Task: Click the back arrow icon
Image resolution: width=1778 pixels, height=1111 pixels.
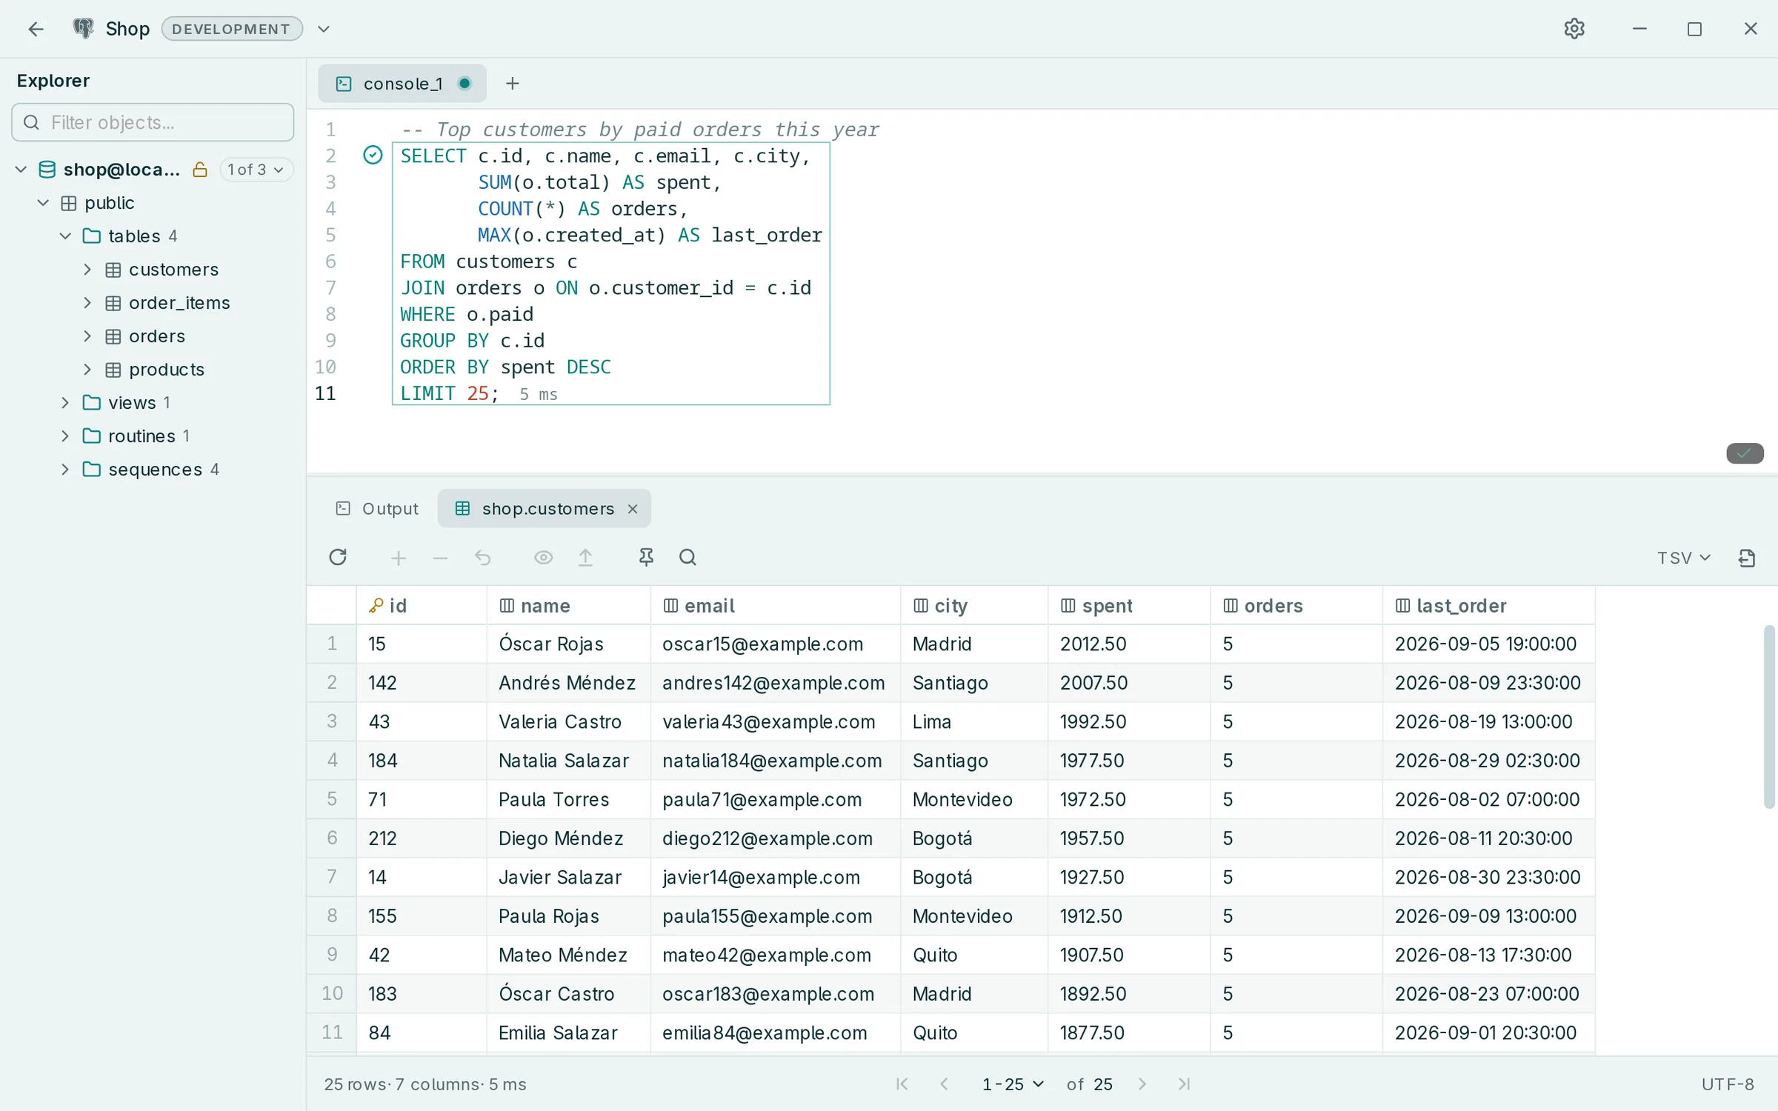Action: 36,29
